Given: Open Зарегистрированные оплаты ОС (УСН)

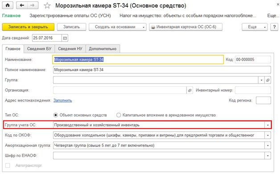Looking at the screenshot, I should [x=70, y=16].
